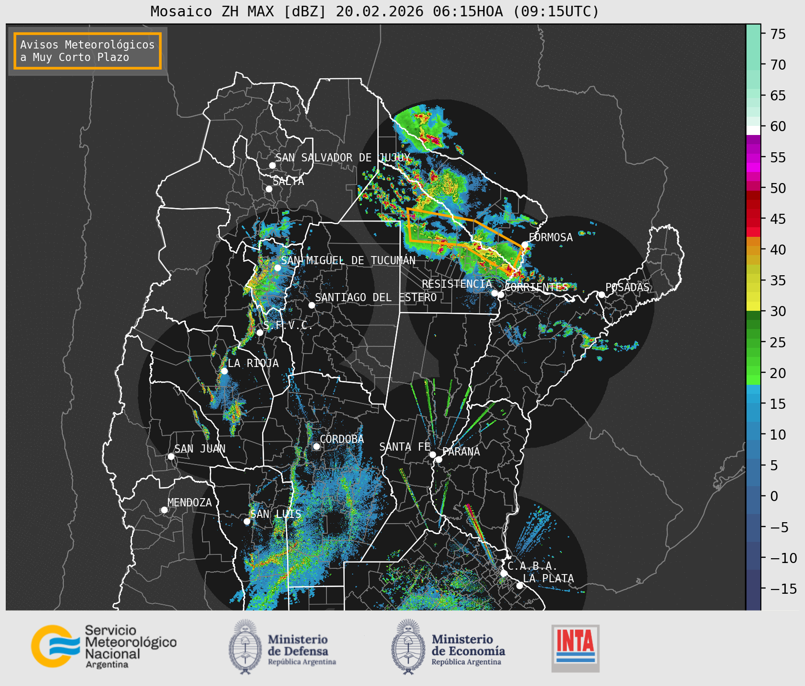805x686 pixels.
Task: Select the PARANÁ city marker dot
Action: (x=439, y=459)
